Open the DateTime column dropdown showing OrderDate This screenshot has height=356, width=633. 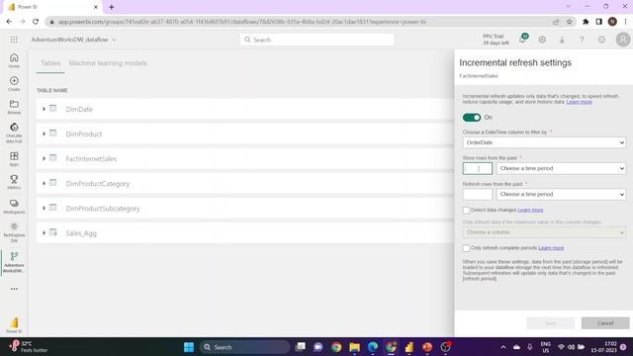(544, 142)
